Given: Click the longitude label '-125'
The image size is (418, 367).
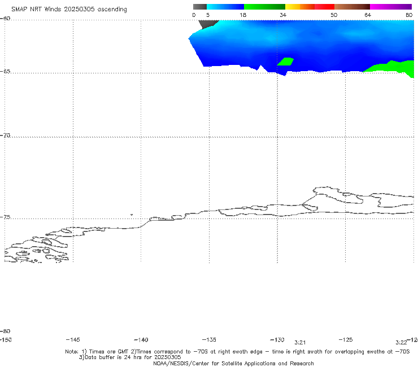Looking at the screenshot, I should pos(346,339).
